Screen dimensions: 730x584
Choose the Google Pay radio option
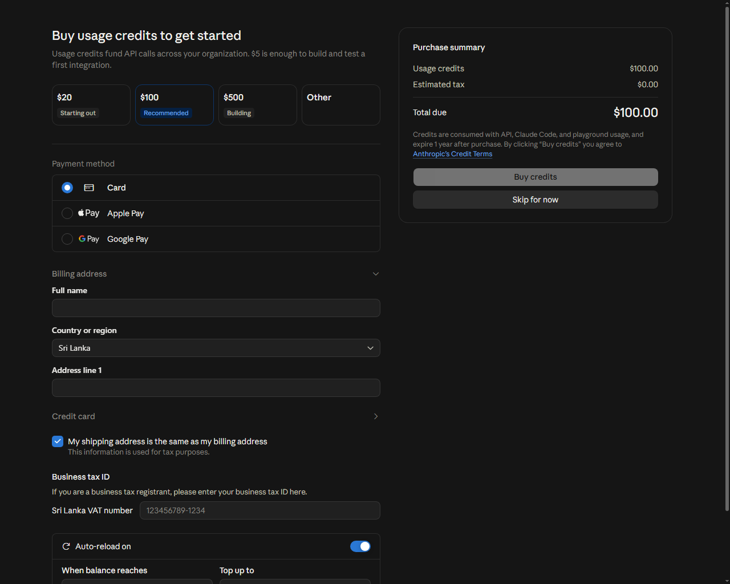click(67, 239)
